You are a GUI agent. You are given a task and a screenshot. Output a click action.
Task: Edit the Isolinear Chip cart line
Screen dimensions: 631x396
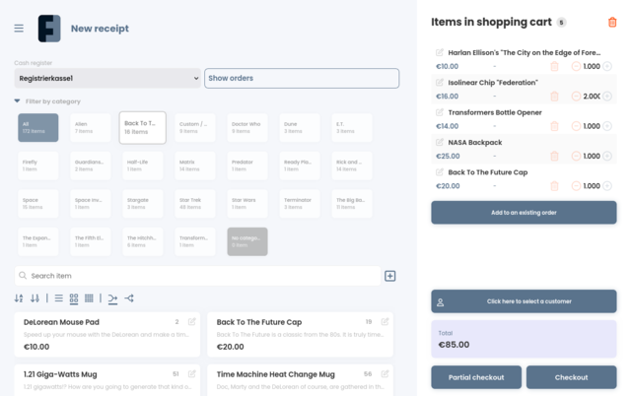(x=440, y=83)
